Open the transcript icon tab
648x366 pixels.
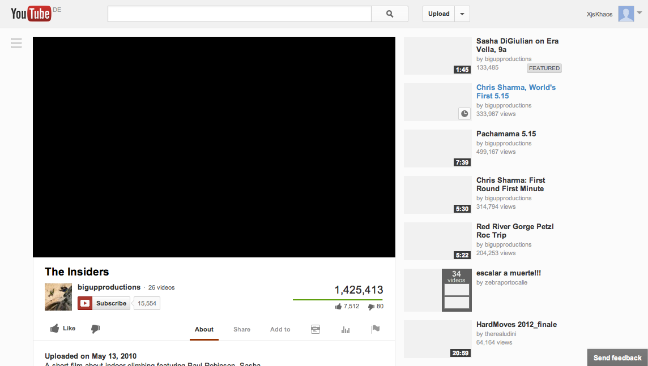(x=316, y=329)
